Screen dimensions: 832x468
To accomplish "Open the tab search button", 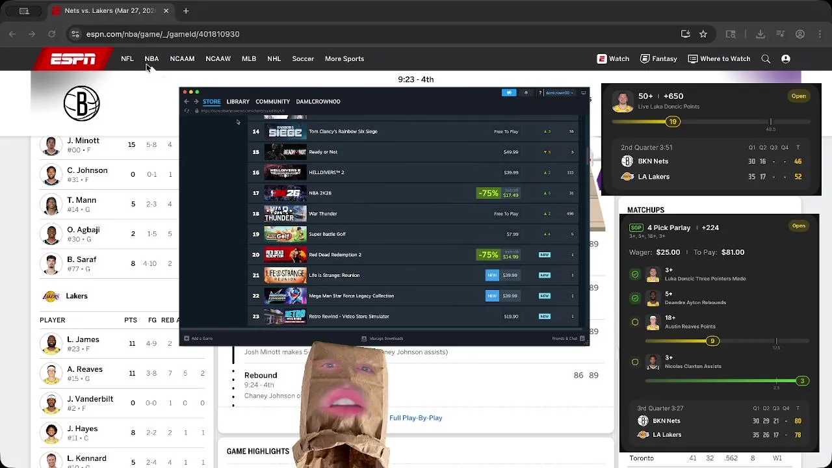I will tap(24, 11).
